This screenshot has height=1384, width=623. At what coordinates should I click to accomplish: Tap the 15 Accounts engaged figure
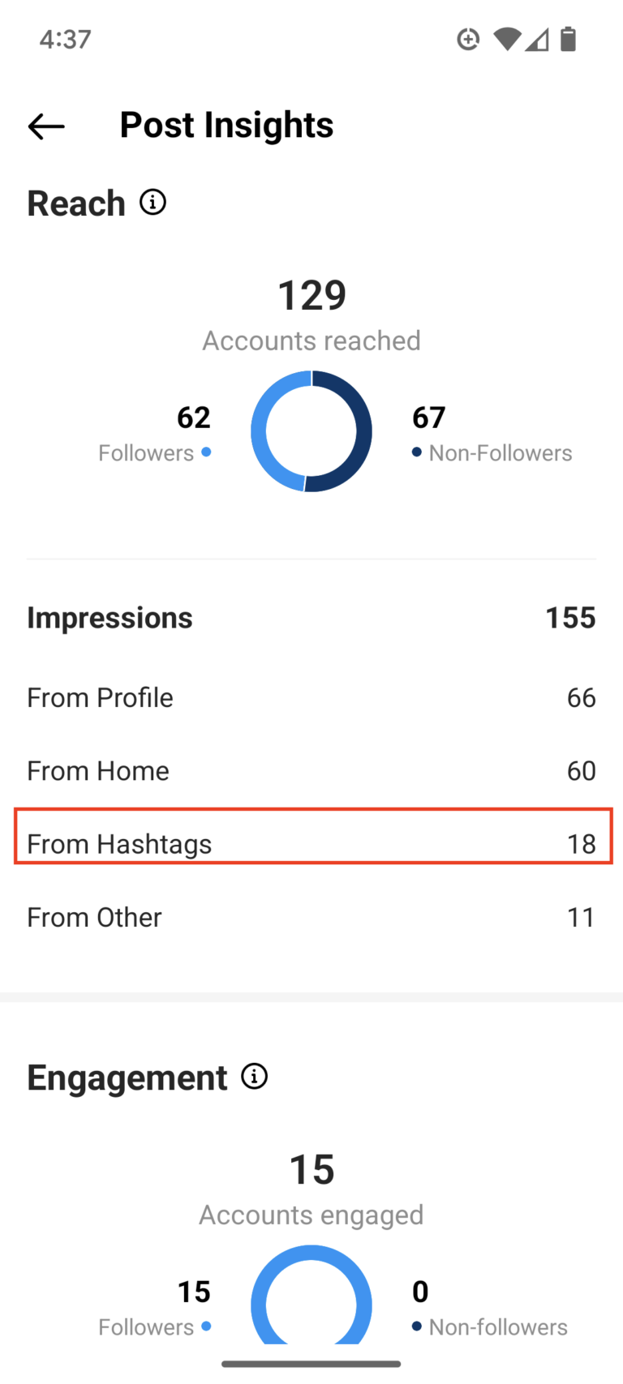click(312, 1169)
